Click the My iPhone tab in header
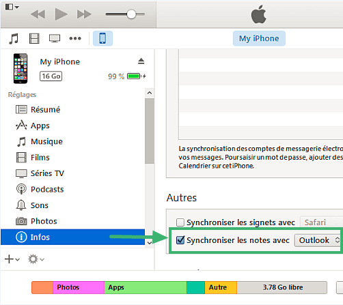The image size is (343, 305). point(259,38)
